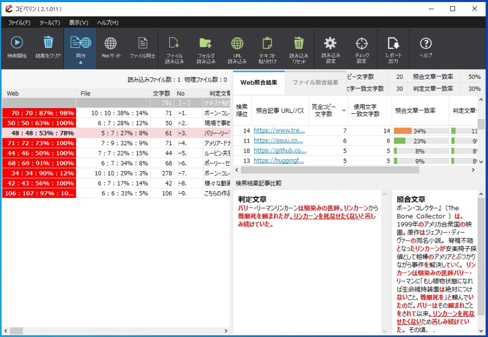Sort by 検索順位 column header
Viewport: 488px width, 337px height.
(x=242, y=110)
